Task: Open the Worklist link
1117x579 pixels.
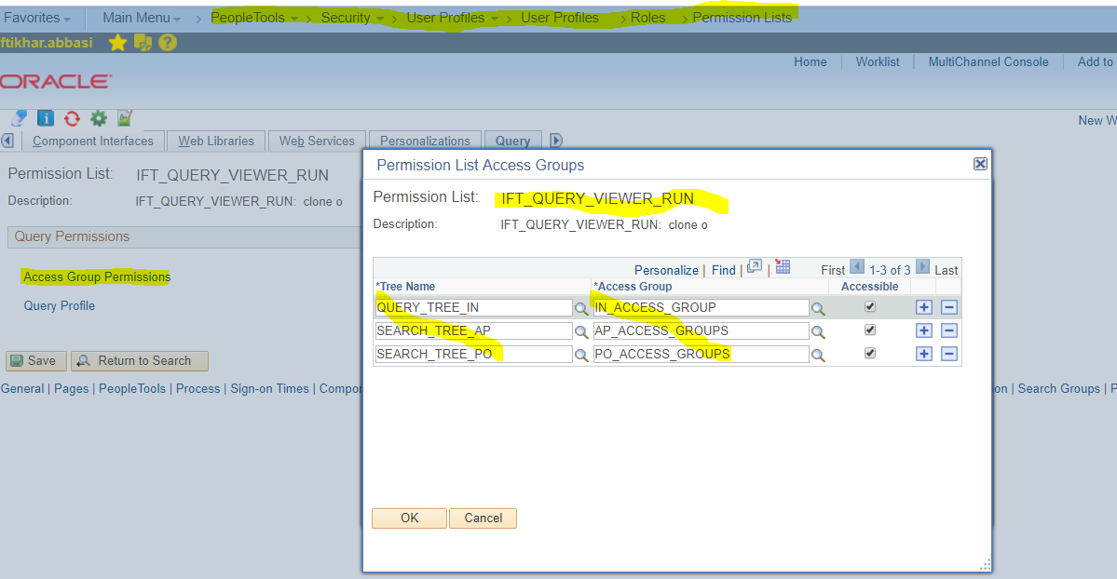Action: coord(877,61)
